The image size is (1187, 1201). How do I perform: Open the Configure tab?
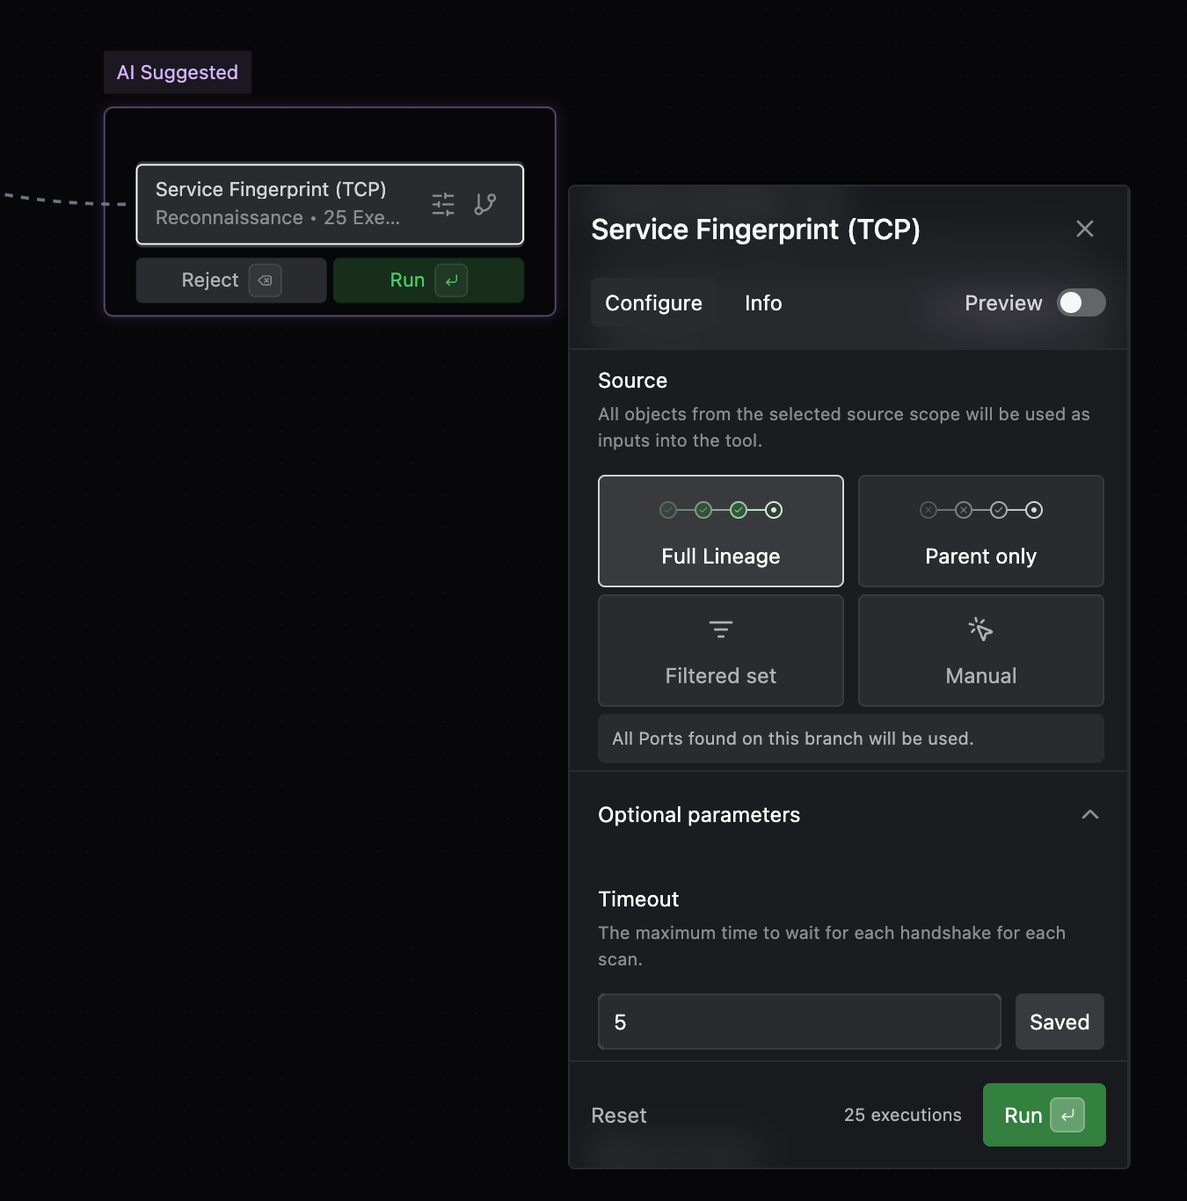click(x=653, y=303)
